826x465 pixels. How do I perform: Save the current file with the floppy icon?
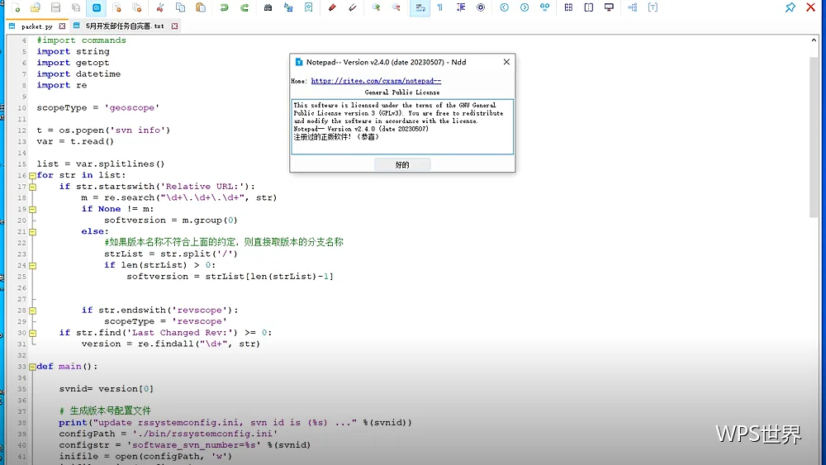pyautogui.click(x=55, y=7)
